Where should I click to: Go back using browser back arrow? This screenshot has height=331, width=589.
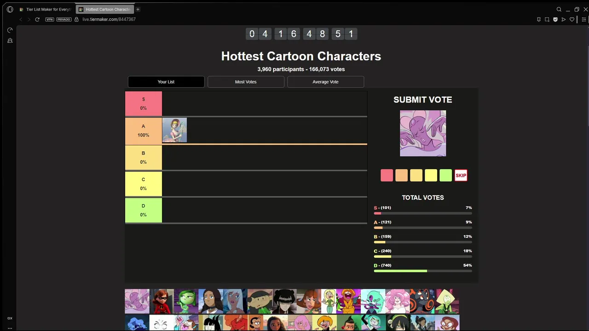pos(21,19)
